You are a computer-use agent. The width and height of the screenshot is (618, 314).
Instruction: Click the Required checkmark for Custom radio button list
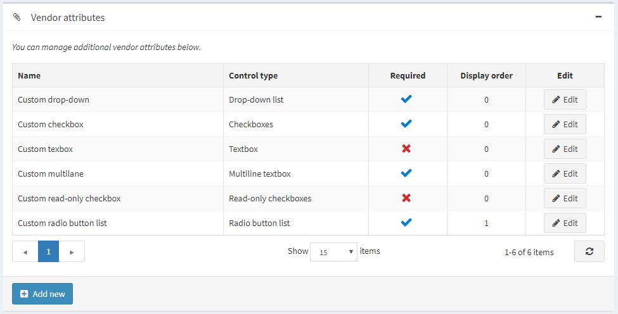407,223
